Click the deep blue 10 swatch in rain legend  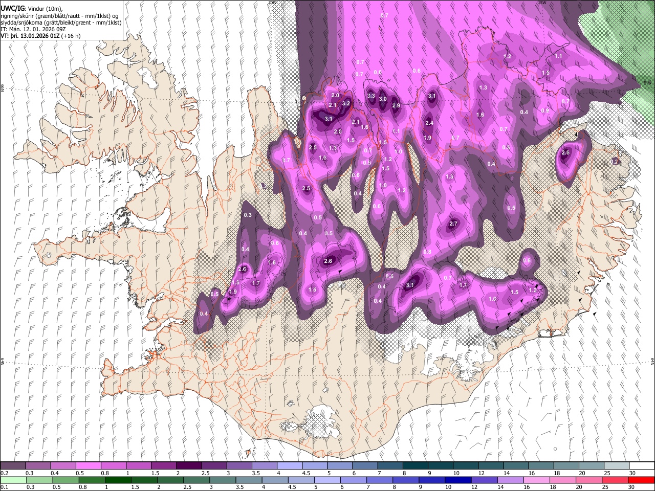click(x=458, y=480)
